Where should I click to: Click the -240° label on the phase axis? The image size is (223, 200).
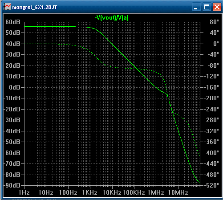211,109
